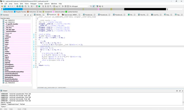Jump forward with grey right arrow
The width and height of the screenshot is (184, 110).
[x=12, y=6]
